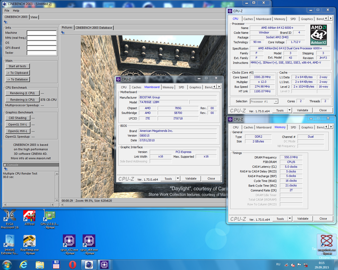338x270 pixels.
Task: Click the floppy disk taskbar icon
Action: tap(56, 265)
